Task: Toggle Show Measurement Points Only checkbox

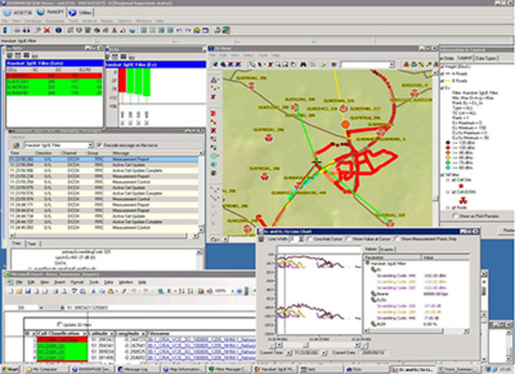Action: point(397,238)
